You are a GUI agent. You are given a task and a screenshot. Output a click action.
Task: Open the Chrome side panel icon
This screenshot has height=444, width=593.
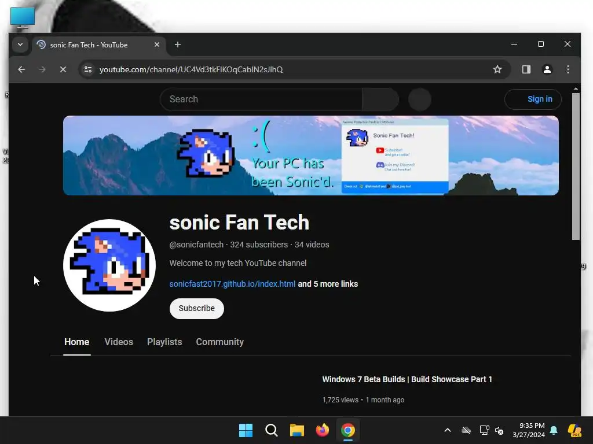[526, 69]
